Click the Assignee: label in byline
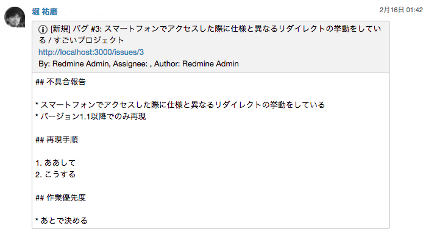Viewport: 423px width, 234px height. coord(130,64)
